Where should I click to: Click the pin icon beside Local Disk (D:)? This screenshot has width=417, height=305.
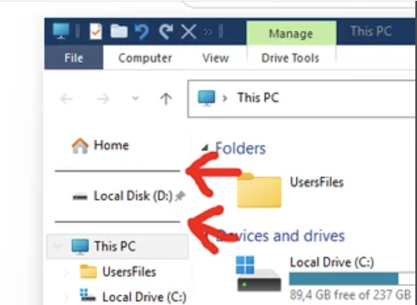point(180,196)
